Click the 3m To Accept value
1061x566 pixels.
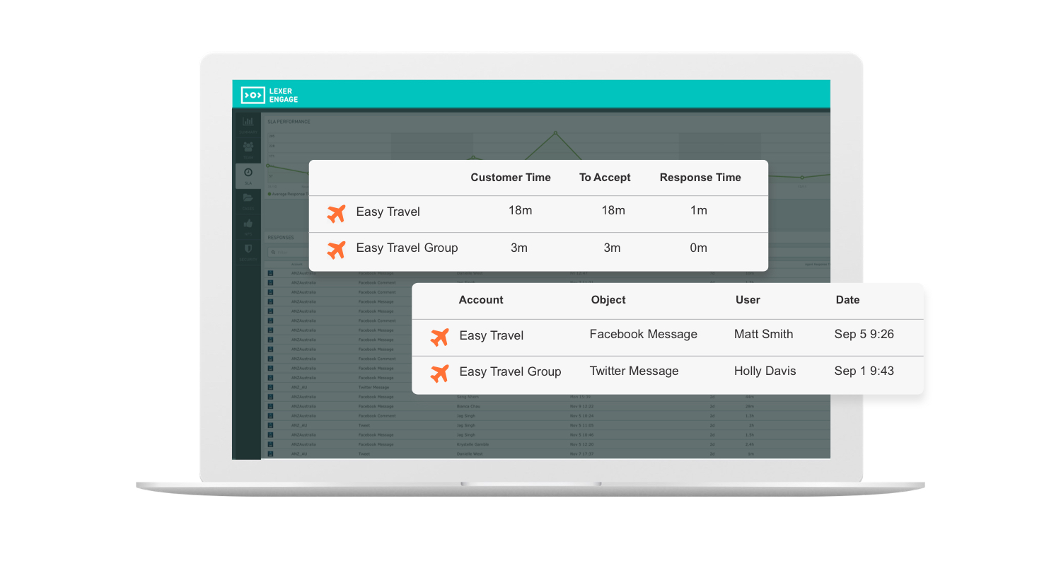[x=612, y=248]
